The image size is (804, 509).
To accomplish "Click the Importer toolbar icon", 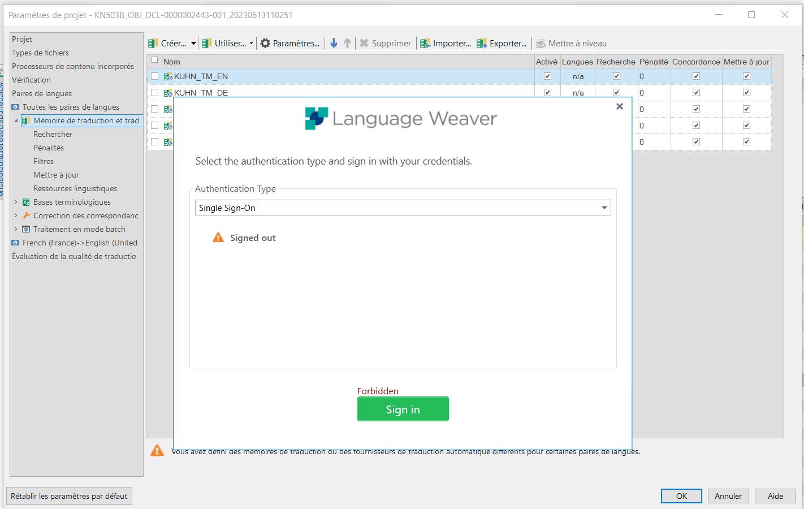I will pos(426,43).
